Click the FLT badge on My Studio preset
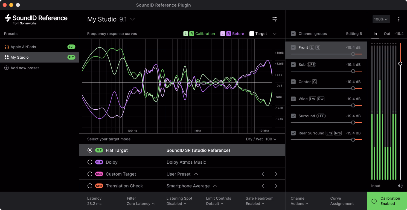 71,57
